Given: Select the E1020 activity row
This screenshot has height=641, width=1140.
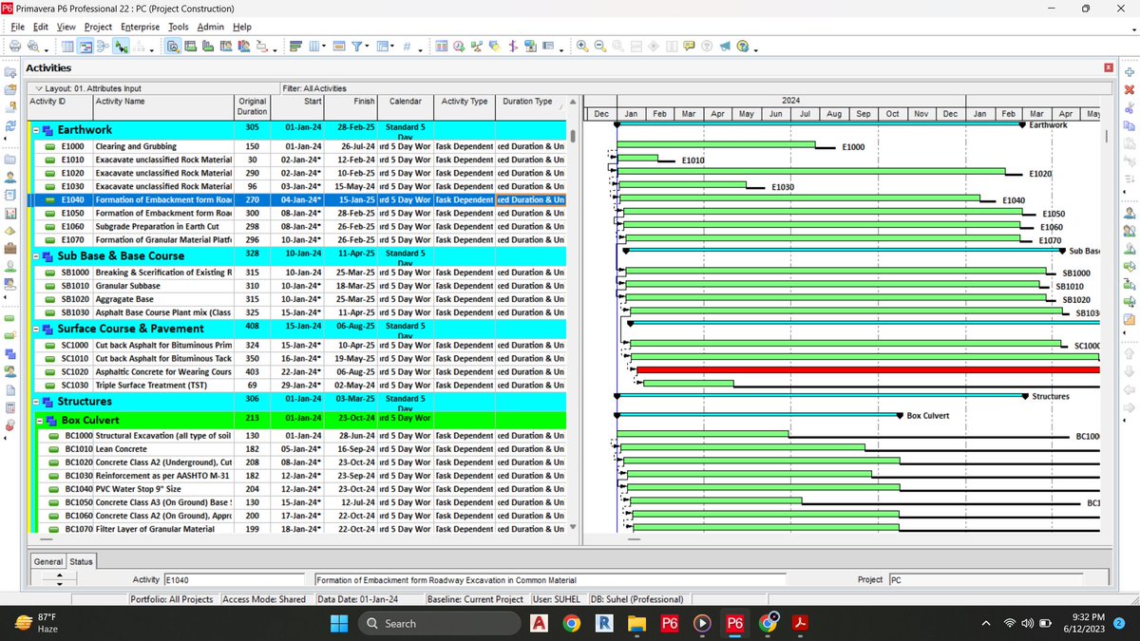Looking at the screenshot, I should 297,174.
